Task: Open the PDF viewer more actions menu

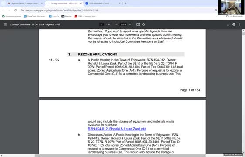Action: (x=240, y=24)
